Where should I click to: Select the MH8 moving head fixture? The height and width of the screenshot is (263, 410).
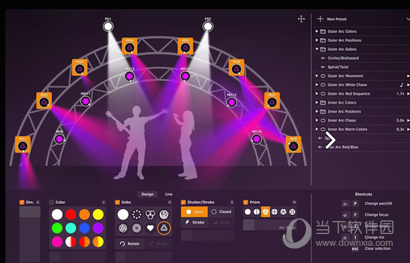(x=294, y=145)
